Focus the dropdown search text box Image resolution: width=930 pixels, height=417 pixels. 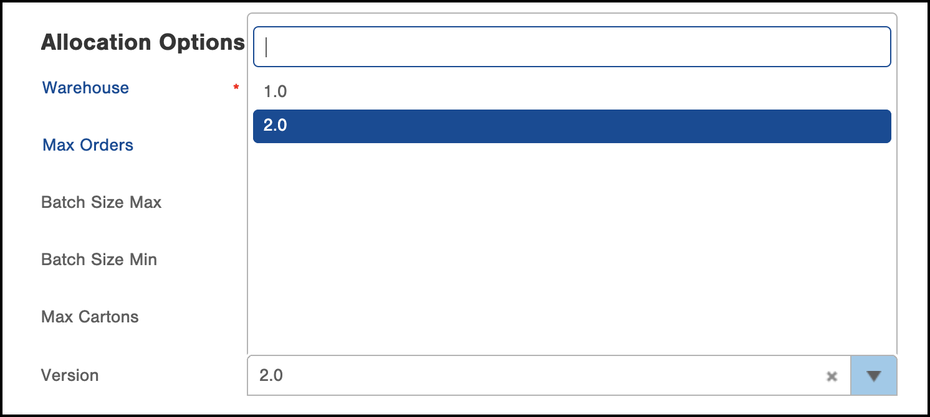click(x=571, y=47)
